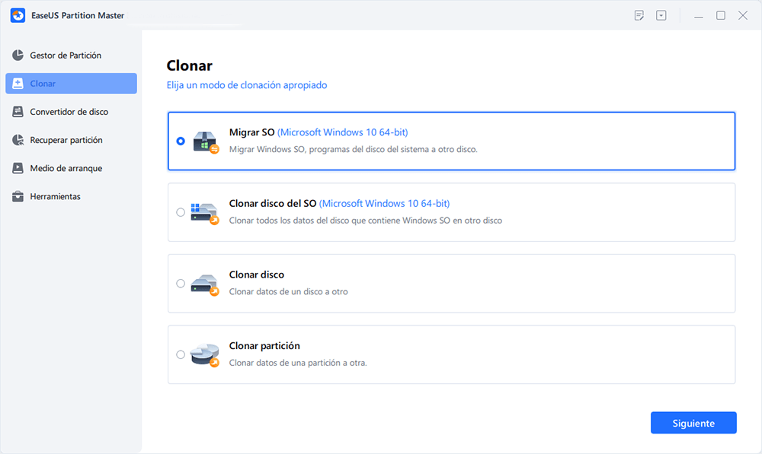
Task: Switch to Convertidor de disco
Action: [71, 112]
